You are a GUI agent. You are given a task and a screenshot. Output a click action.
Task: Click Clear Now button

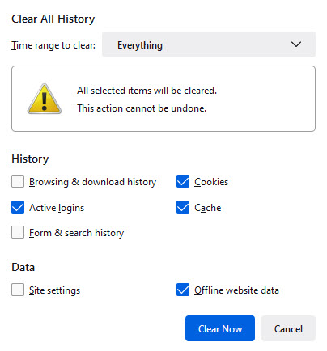(220, 328)
